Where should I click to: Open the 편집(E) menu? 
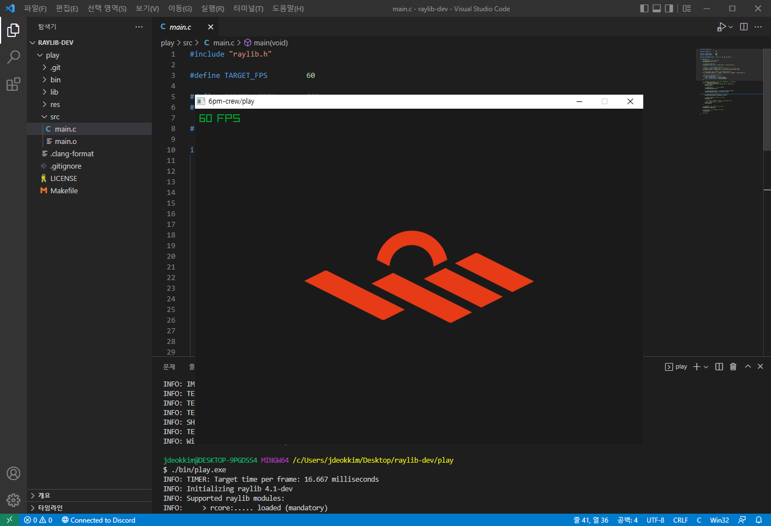67,8
